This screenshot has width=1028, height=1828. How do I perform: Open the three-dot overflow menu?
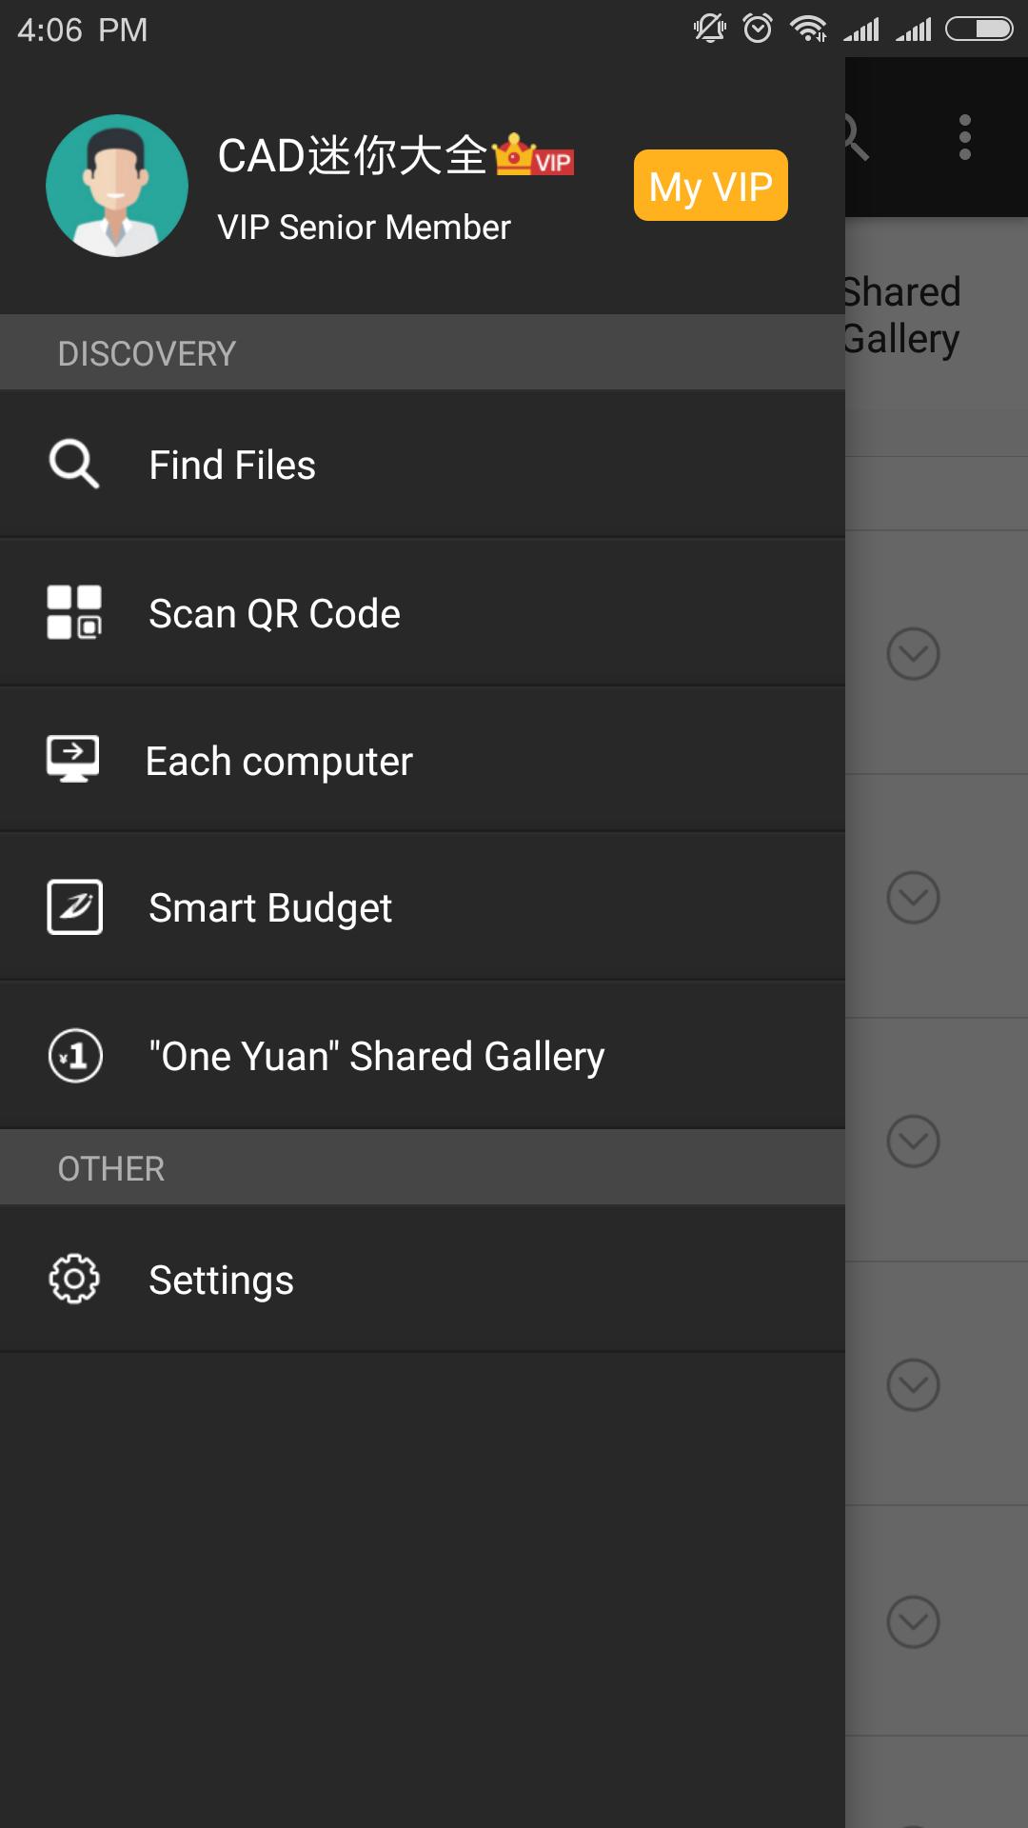[x=965, y=138]
